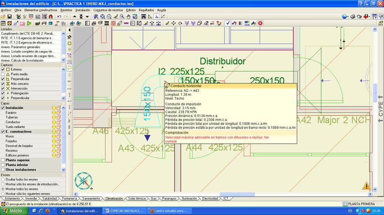The image size is (384, 215).
Task: Select 'Ocultar todos los errores' option
Action: coord(3,179)
